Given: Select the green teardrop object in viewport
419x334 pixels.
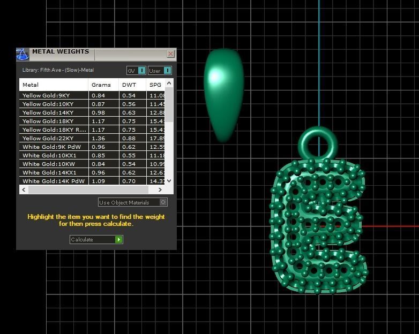Looking at the screenshot, I should pyautogui.click(x=224, y=95).
